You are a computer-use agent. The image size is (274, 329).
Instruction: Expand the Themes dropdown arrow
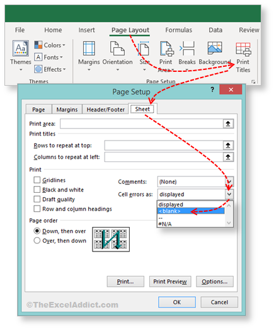(21, 70)
